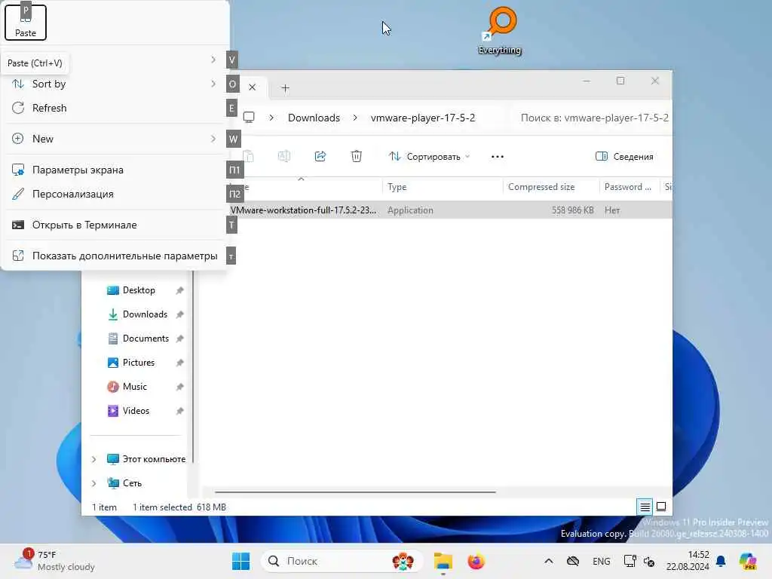Open the Everything desktop shortcut
772x579 pixels.
[x=499, y=30]
